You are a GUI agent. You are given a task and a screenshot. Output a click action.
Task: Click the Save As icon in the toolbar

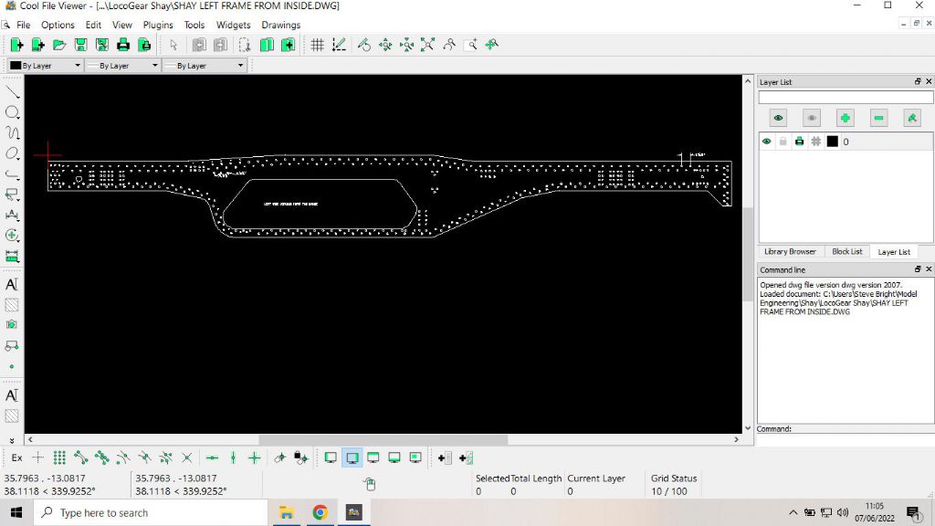[102, 45]
